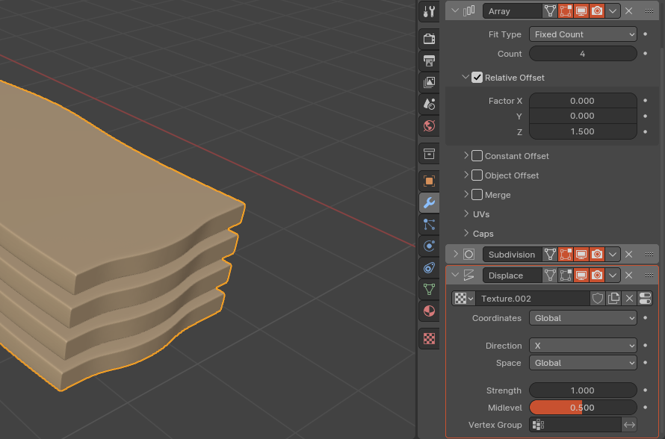
Task: Open the Texture properties checkerboard tab
Action: [x=429, y=337]
